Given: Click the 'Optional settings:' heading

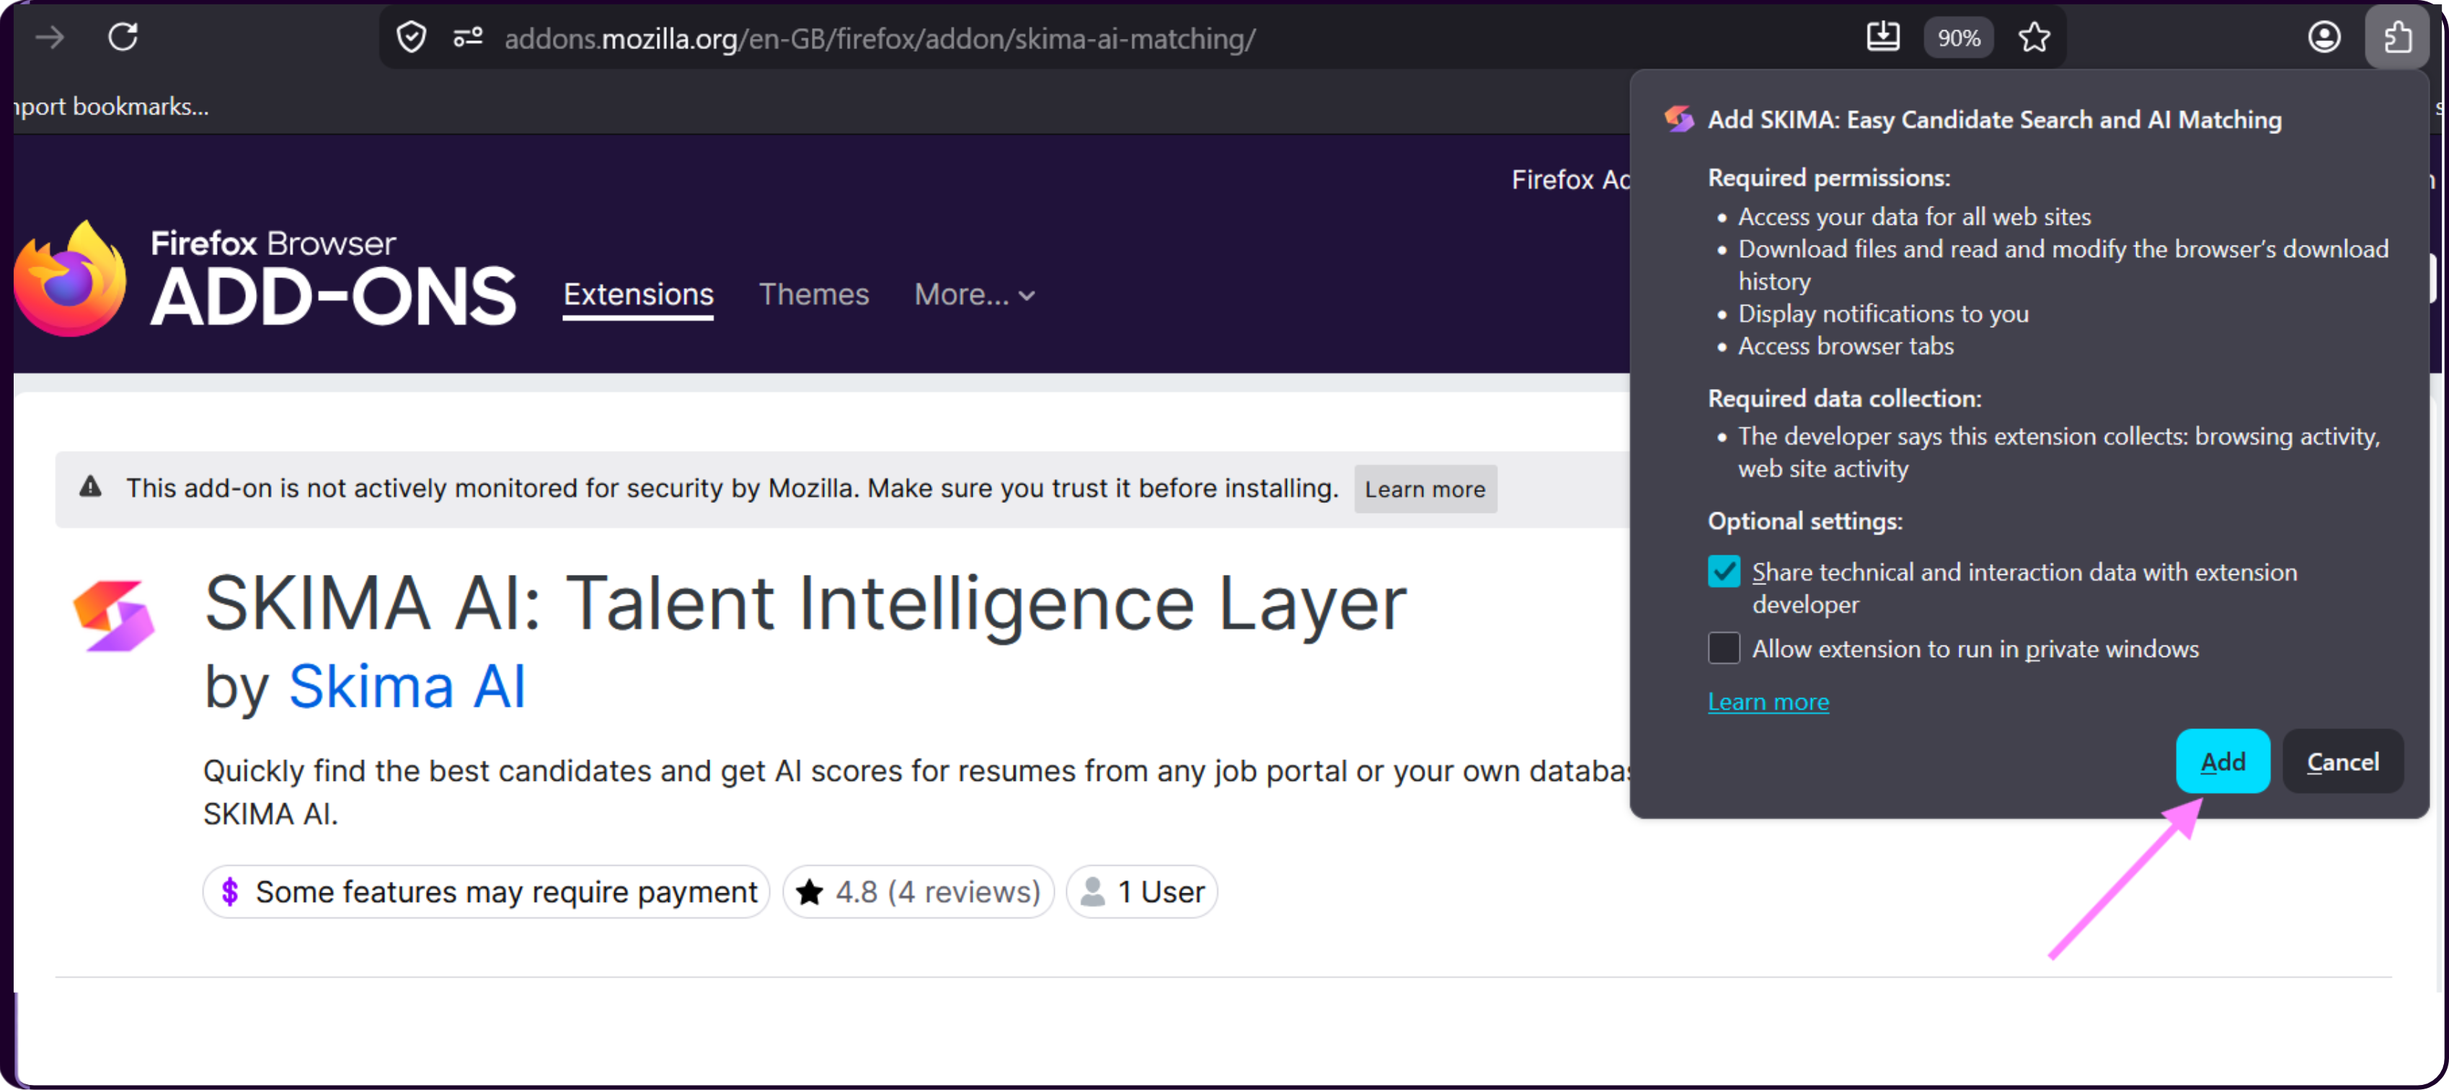Looking at the screenshot, I should click(x=1804, y=521).
